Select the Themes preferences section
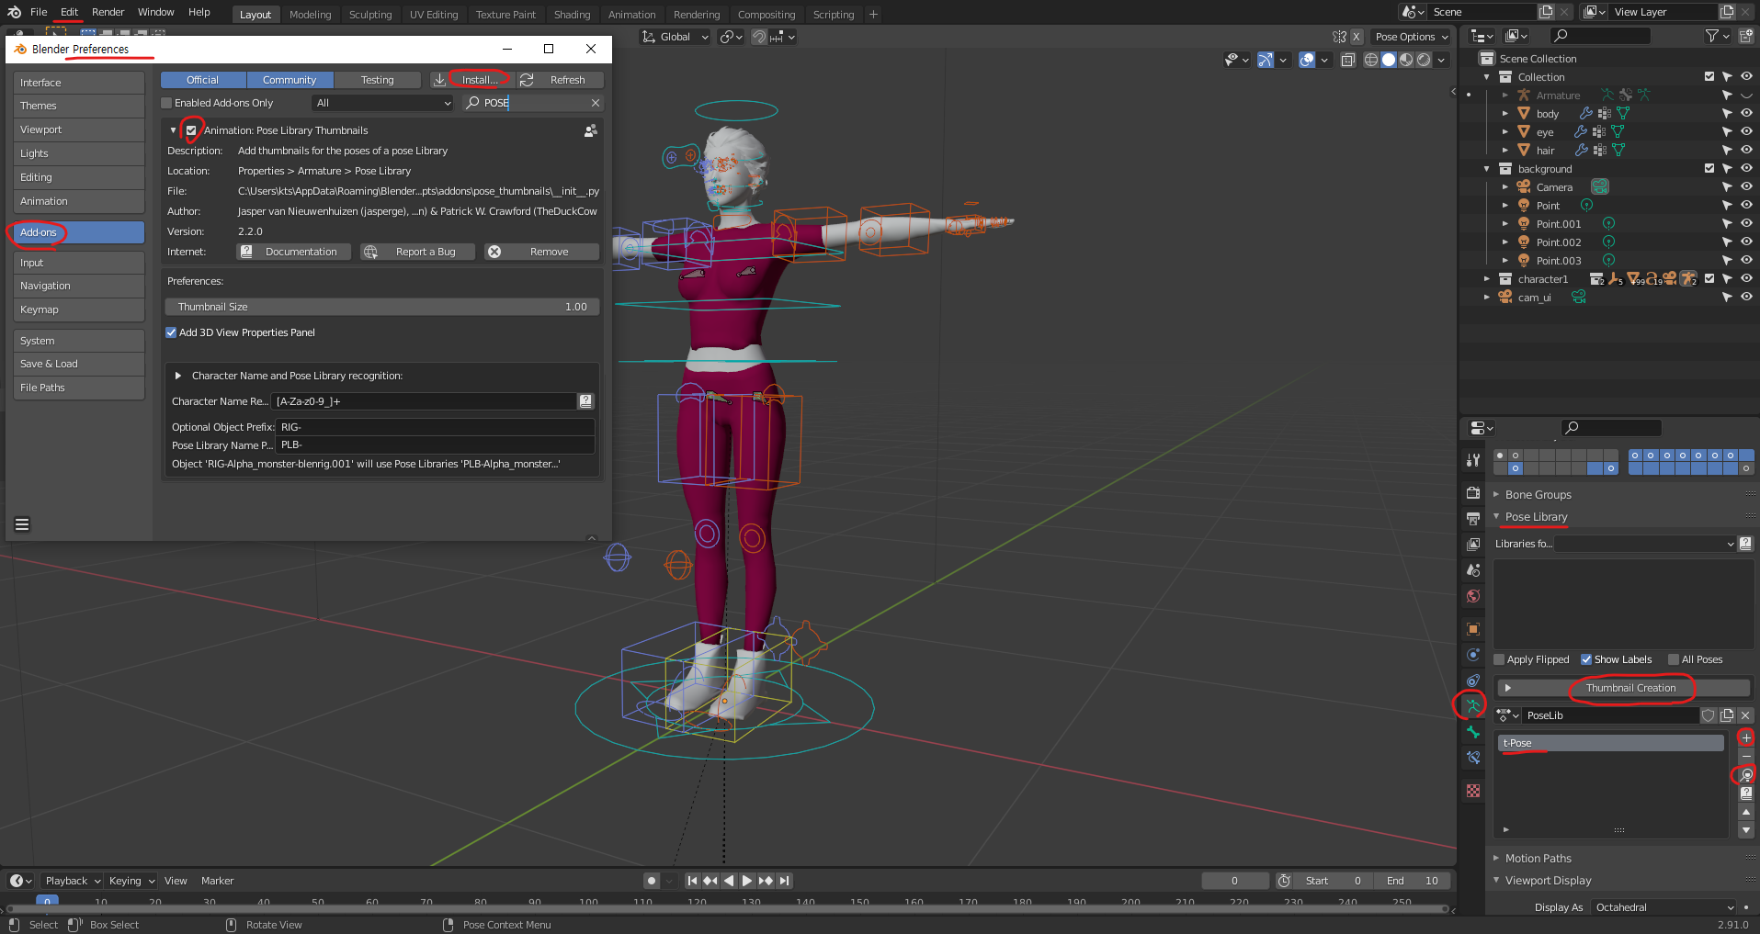Screen dimensions: 1760x934 [x=79, y=106]
